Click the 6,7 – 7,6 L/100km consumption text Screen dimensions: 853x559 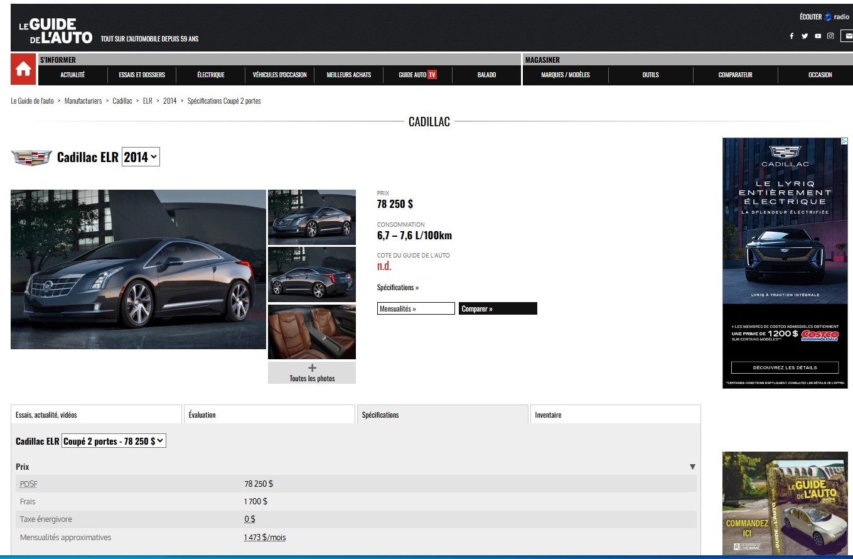pos(414,236)
